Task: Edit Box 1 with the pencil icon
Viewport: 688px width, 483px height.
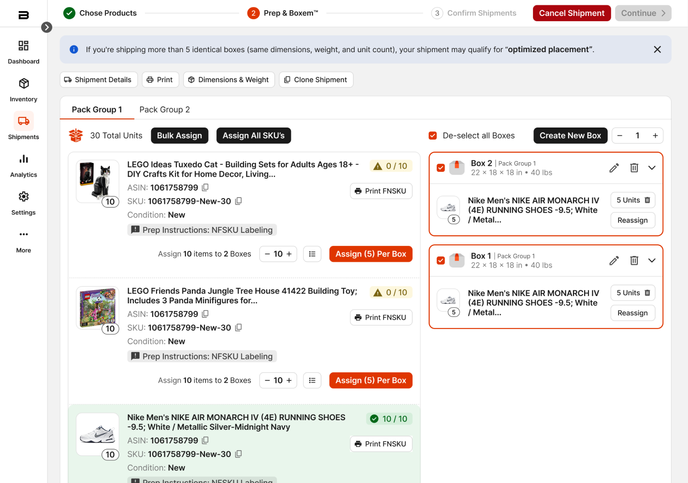Action: pyautogui.click(x=614, y=260)
